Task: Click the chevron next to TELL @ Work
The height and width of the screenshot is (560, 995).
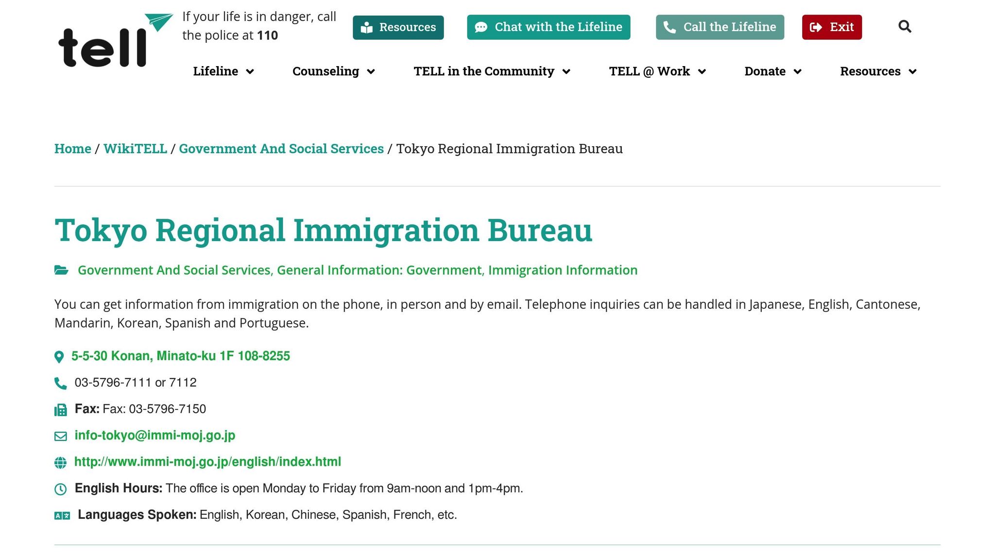Action: (702, 71)
